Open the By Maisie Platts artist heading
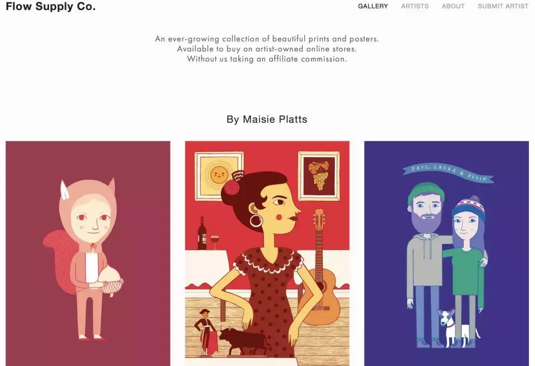 pos(267,119)
